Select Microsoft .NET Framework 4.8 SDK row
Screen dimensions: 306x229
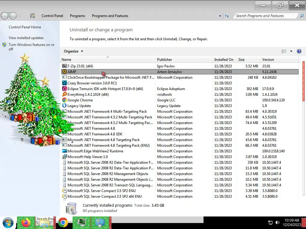[180, 134]
